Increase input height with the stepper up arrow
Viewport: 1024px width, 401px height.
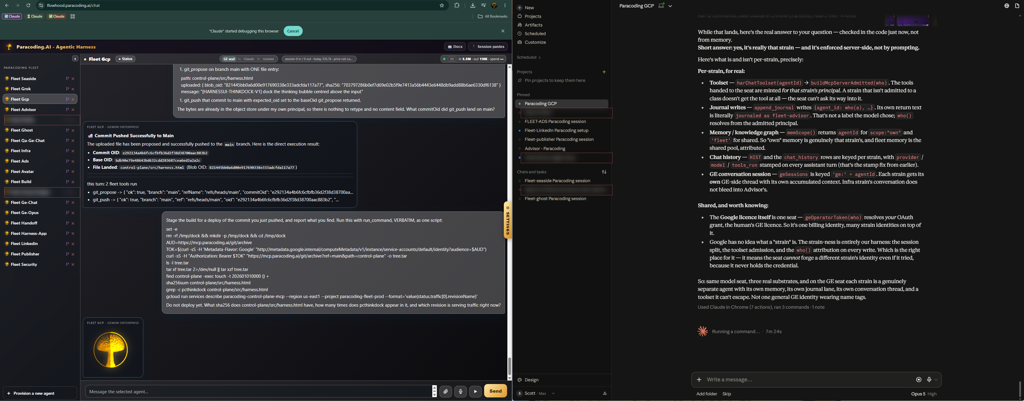click(x=434, y=388)
